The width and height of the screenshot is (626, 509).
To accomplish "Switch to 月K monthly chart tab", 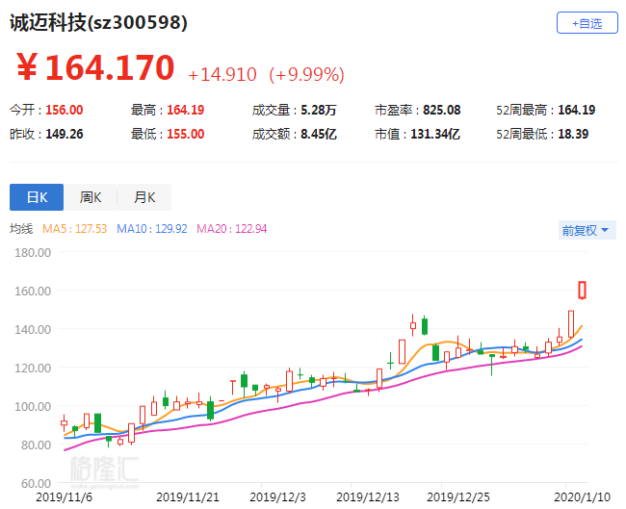I will pyautogui.click(x=144, y=197).
